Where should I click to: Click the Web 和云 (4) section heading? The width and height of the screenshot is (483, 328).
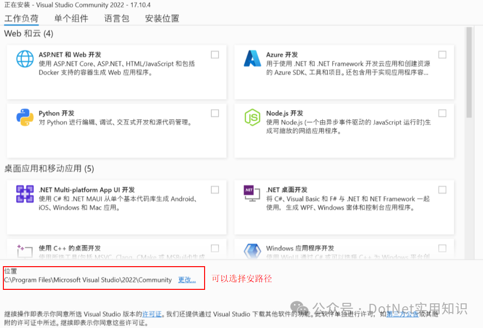pyautogui.click(x=28, y=34)
